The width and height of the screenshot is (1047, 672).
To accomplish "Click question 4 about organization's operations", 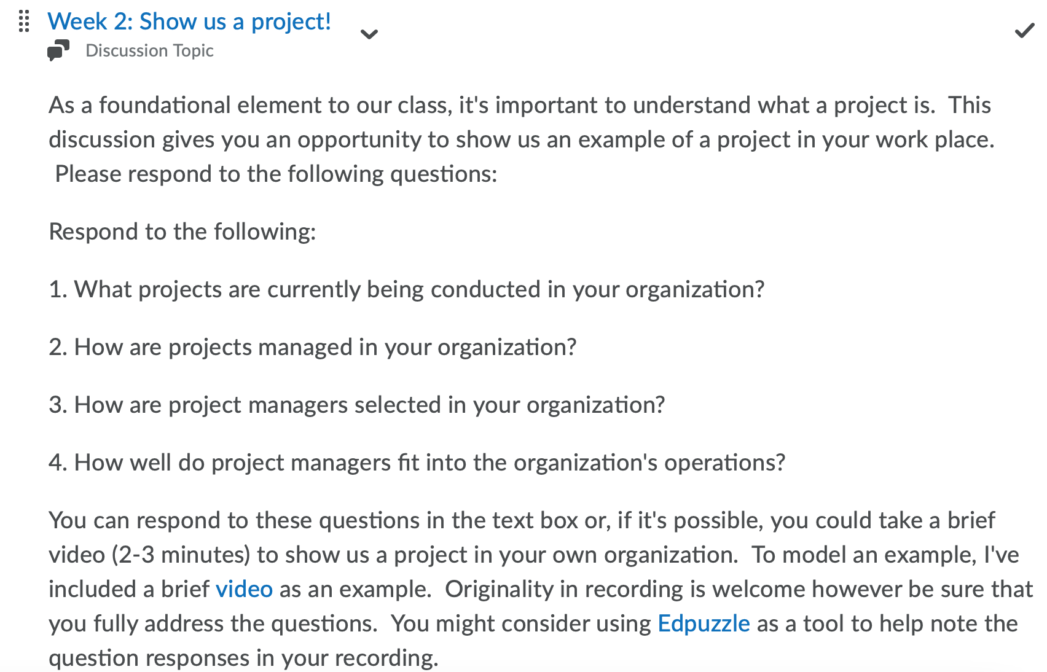I will 417,463.
